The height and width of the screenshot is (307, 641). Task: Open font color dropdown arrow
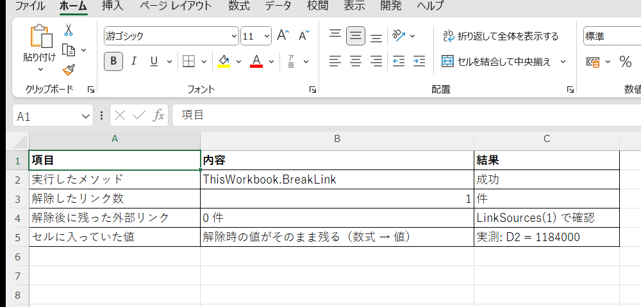pos(271,61)
